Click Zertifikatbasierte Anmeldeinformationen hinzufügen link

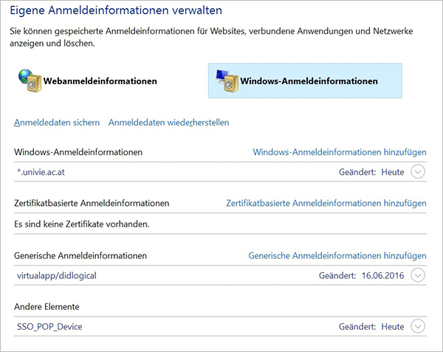point(326,203)
